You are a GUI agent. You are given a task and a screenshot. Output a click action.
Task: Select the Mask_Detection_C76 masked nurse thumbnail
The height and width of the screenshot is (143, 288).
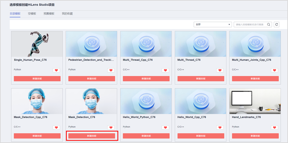pyautogui.click(x=91, y=101)
